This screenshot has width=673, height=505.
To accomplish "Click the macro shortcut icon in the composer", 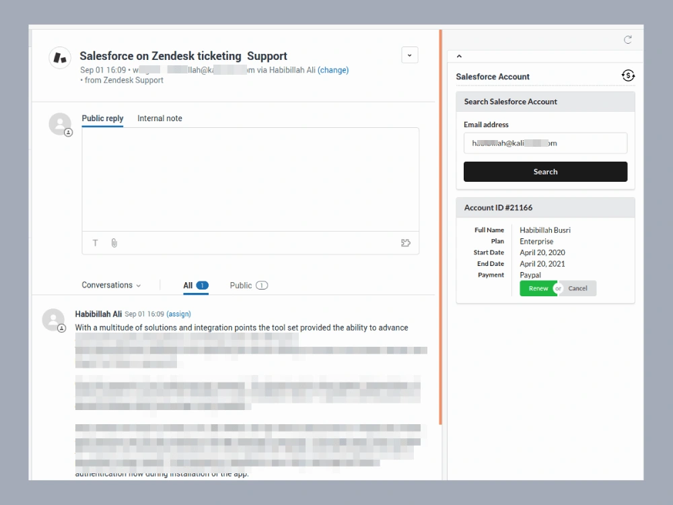I will coord(406,243).
